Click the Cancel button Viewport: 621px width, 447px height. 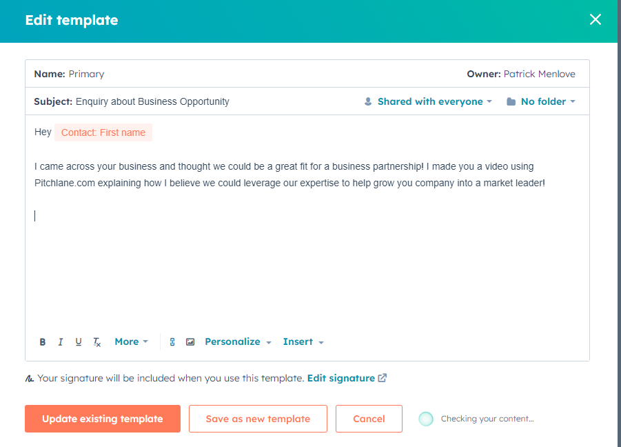pyautogui.click(x=369, y=419)
